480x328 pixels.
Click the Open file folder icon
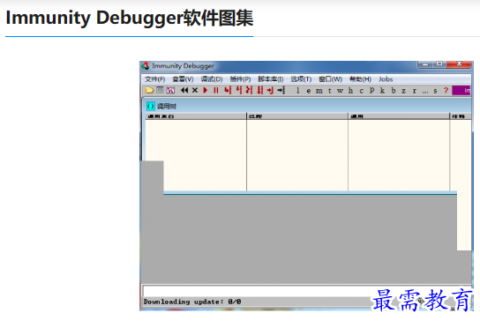click(x=149, y=90)
